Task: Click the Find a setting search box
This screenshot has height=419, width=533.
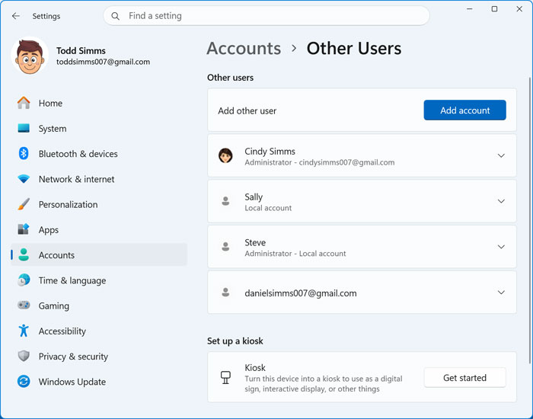Action: pyautogui.click(x=266, y=16)
